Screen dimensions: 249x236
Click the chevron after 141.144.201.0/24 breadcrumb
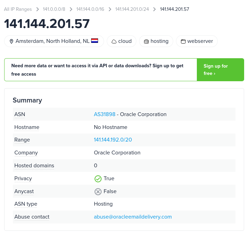click(x=154, y=9)
